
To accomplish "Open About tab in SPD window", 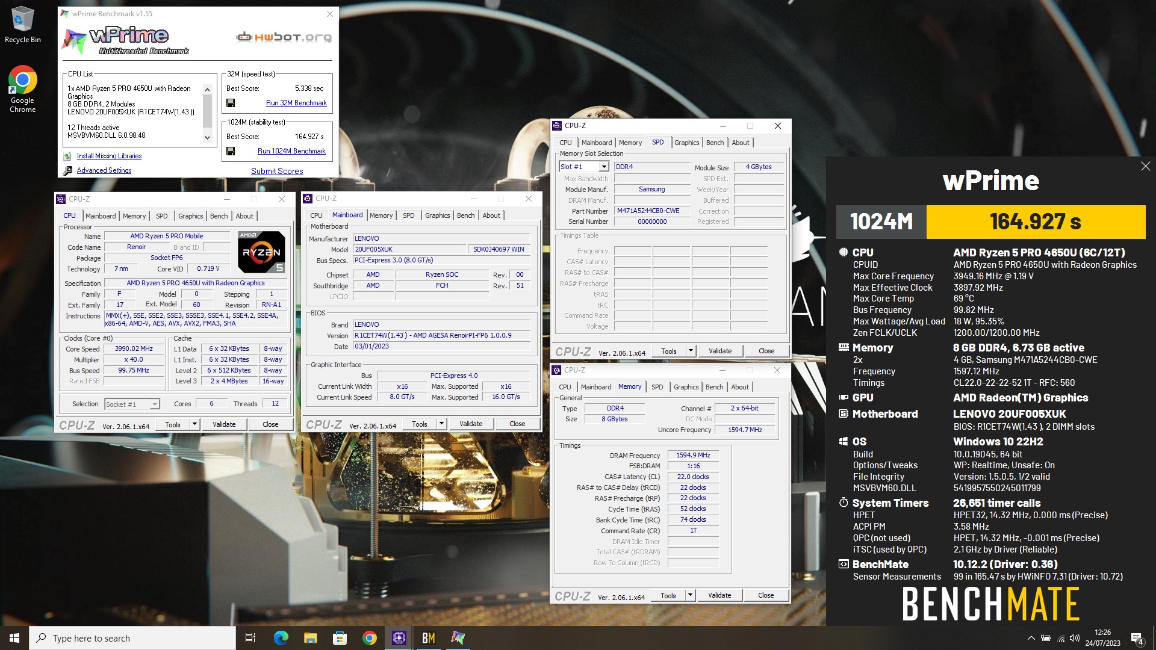I will coord(741,143).
